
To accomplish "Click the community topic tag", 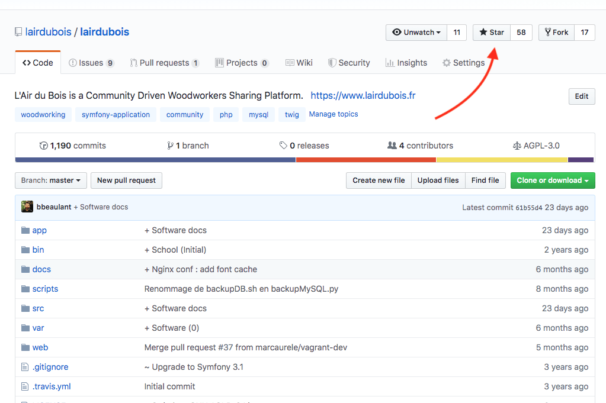I will [x=185, y=115].
